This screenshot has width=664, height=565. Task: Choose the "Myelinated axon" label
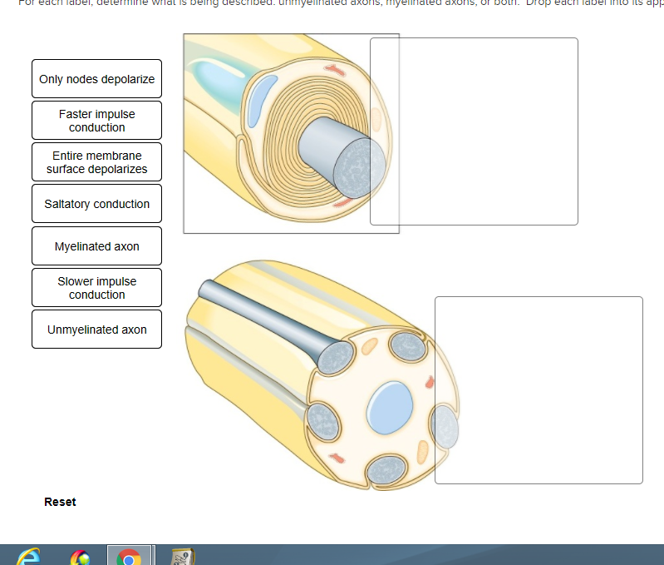click(96, 246)
